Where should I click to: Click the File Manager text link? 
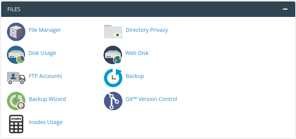coord(45,30)
